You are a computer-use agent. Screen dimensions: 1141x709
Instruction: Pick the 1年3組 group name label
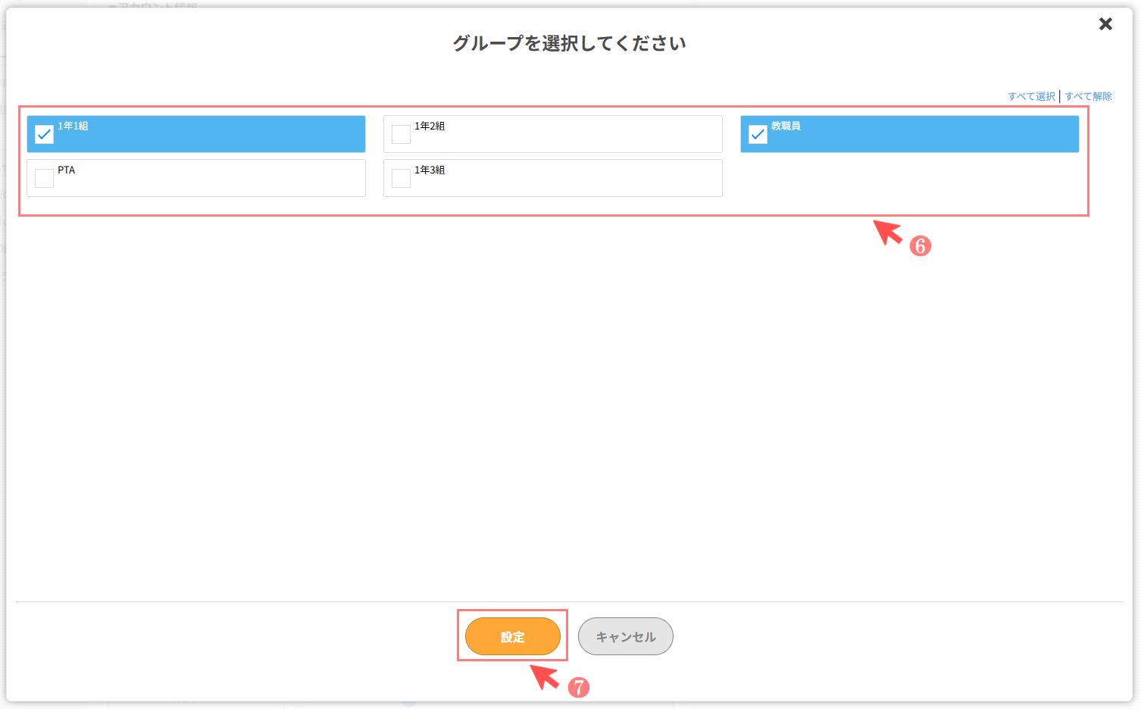[x=430, y=170]
